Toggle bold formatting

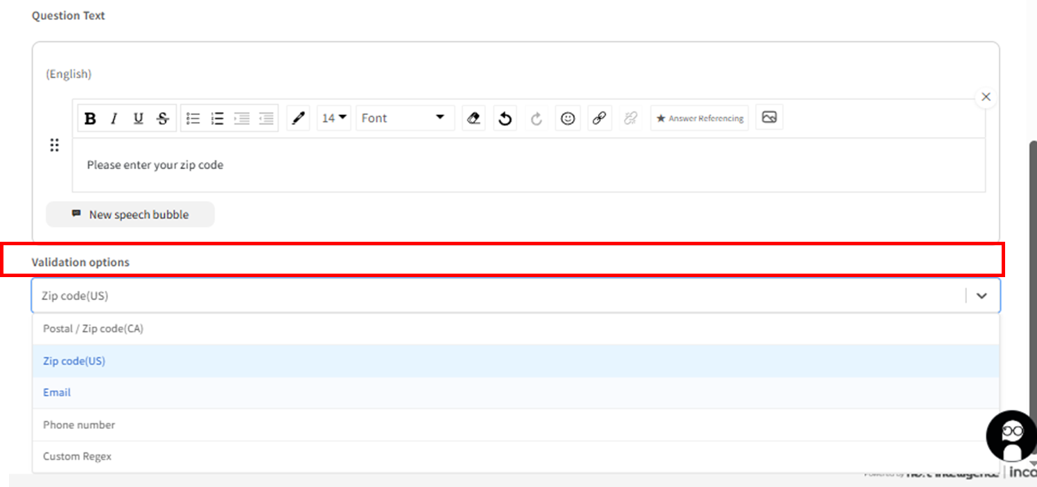pyautogui.click(x=90, y=118)
